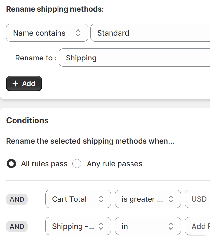The width and height of the screenshot is (210, 236).
Task: Click the first AND badge next to Cart Total
Action: click(x=17, y=199)
